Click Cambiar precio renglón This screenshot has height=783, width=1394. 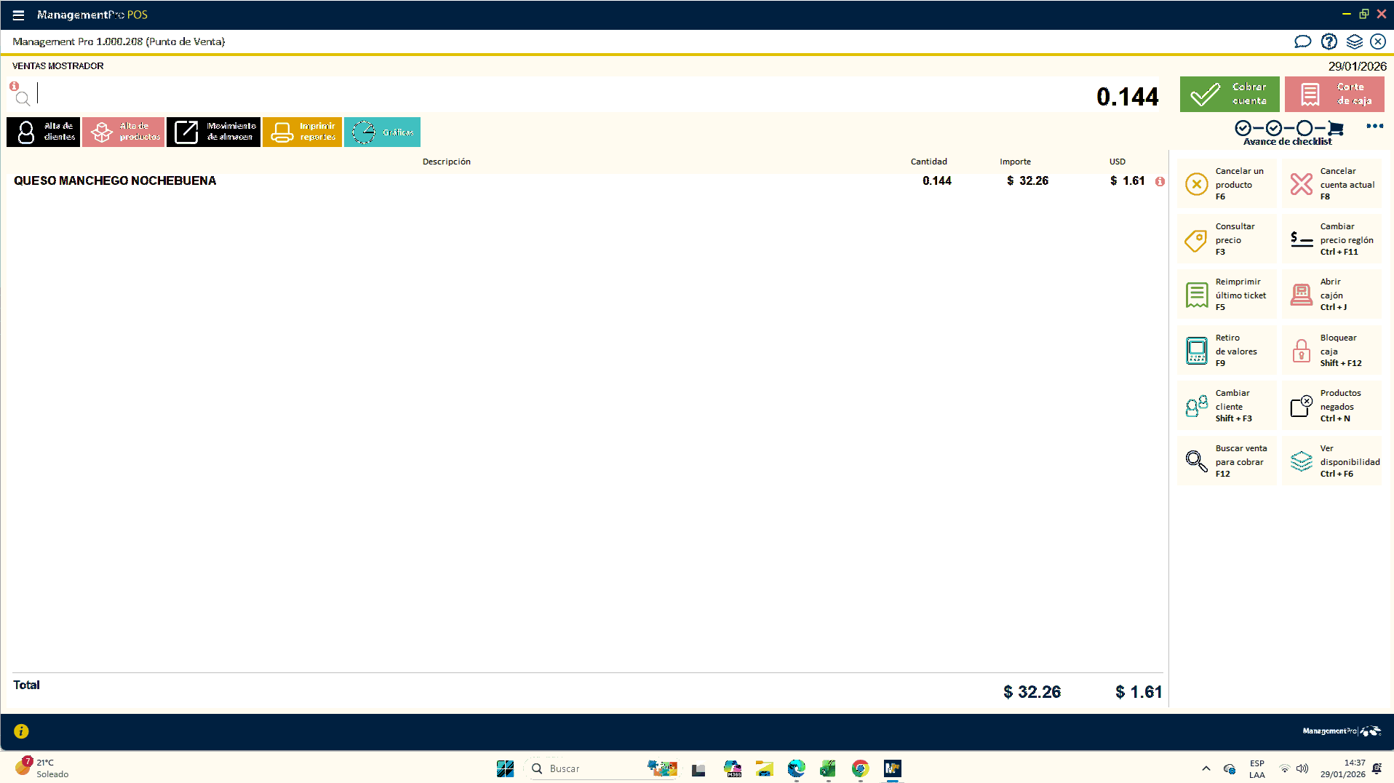click(x=1331, y=239)
